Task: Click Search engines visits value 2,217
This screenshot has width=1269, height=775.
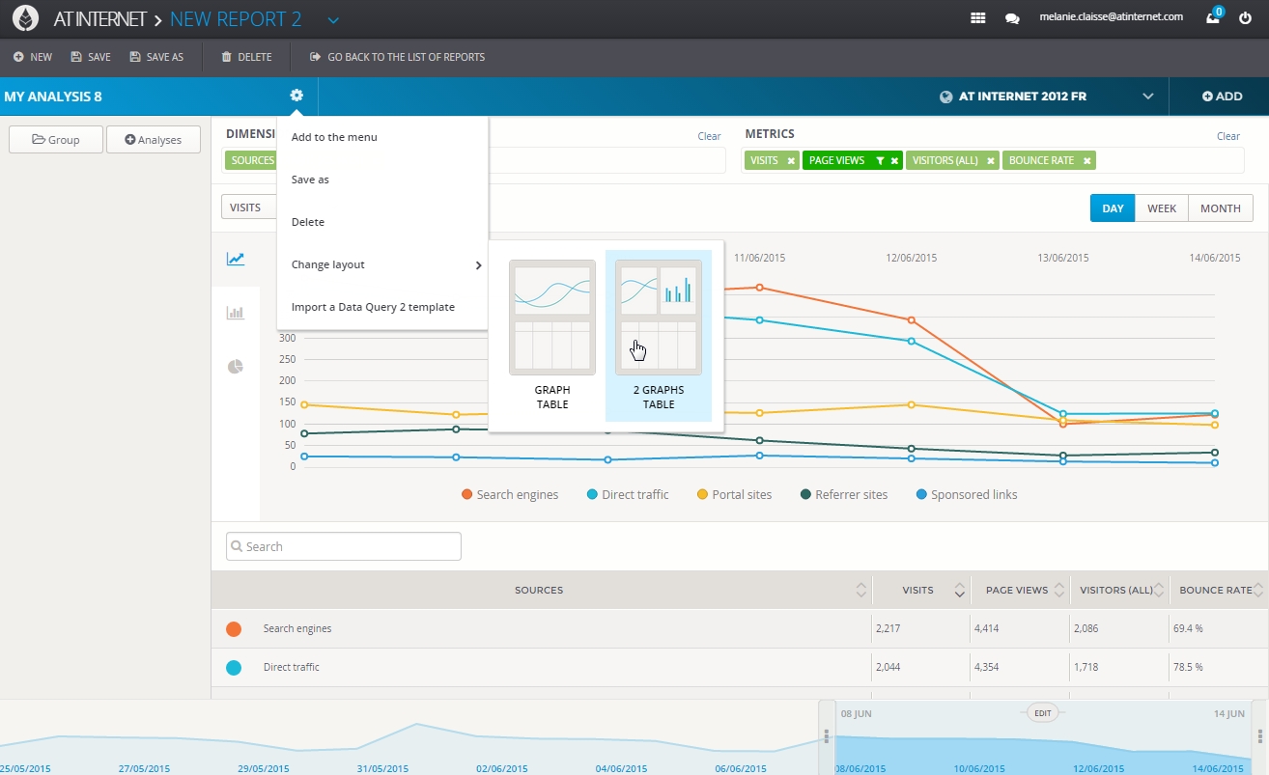Action: pos(889,628)
